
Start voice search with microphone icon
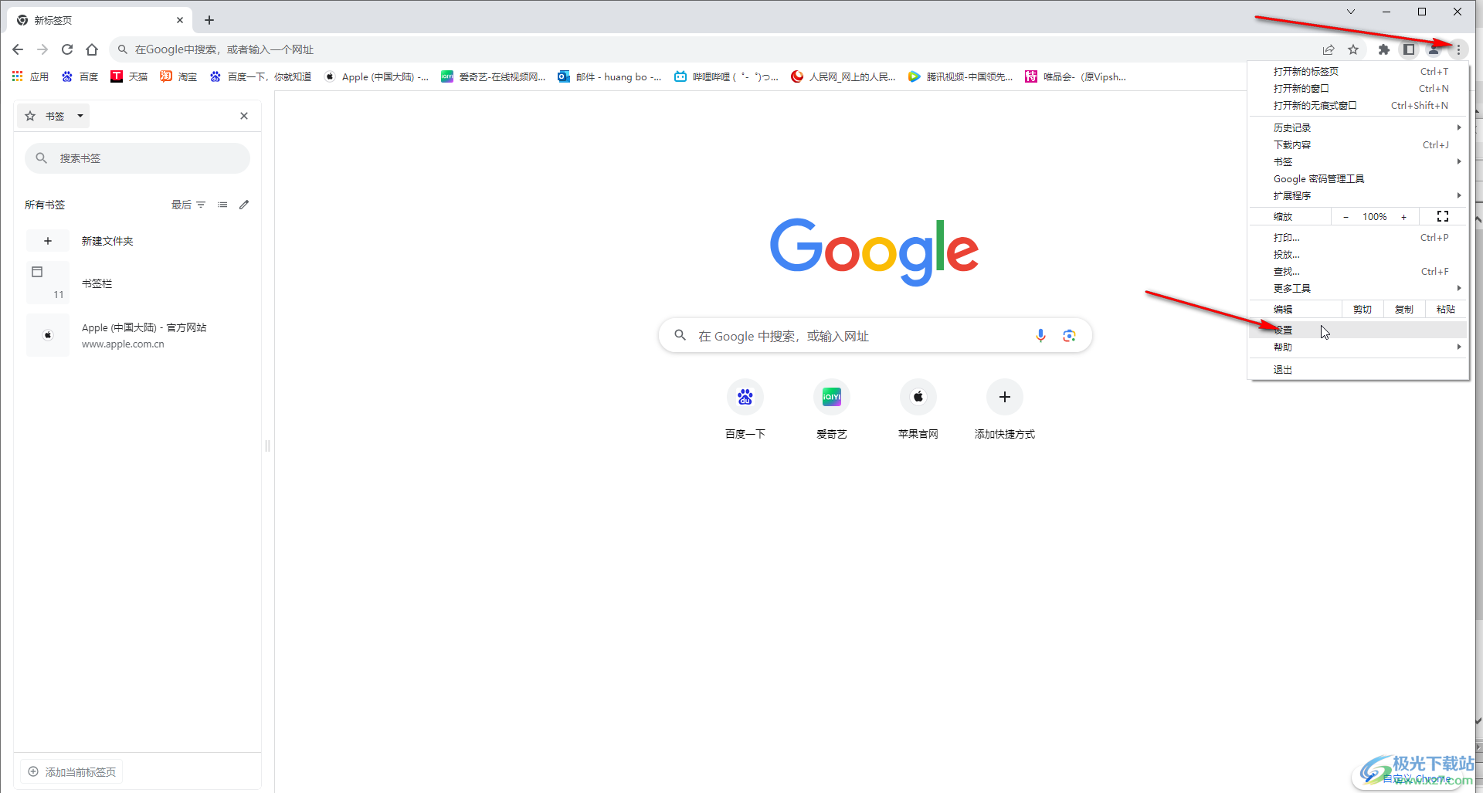[x=1040, y=335]
